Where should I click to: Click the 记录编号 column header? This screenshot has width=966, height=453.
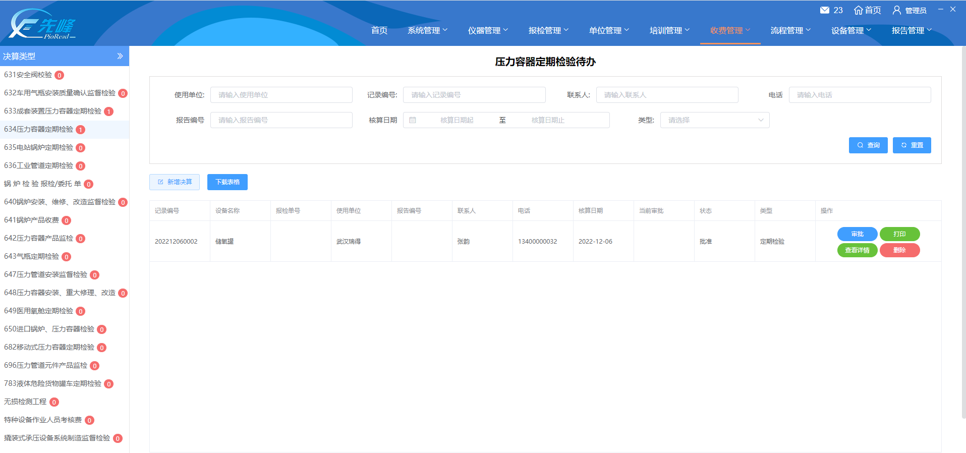[x=180, y=211]
